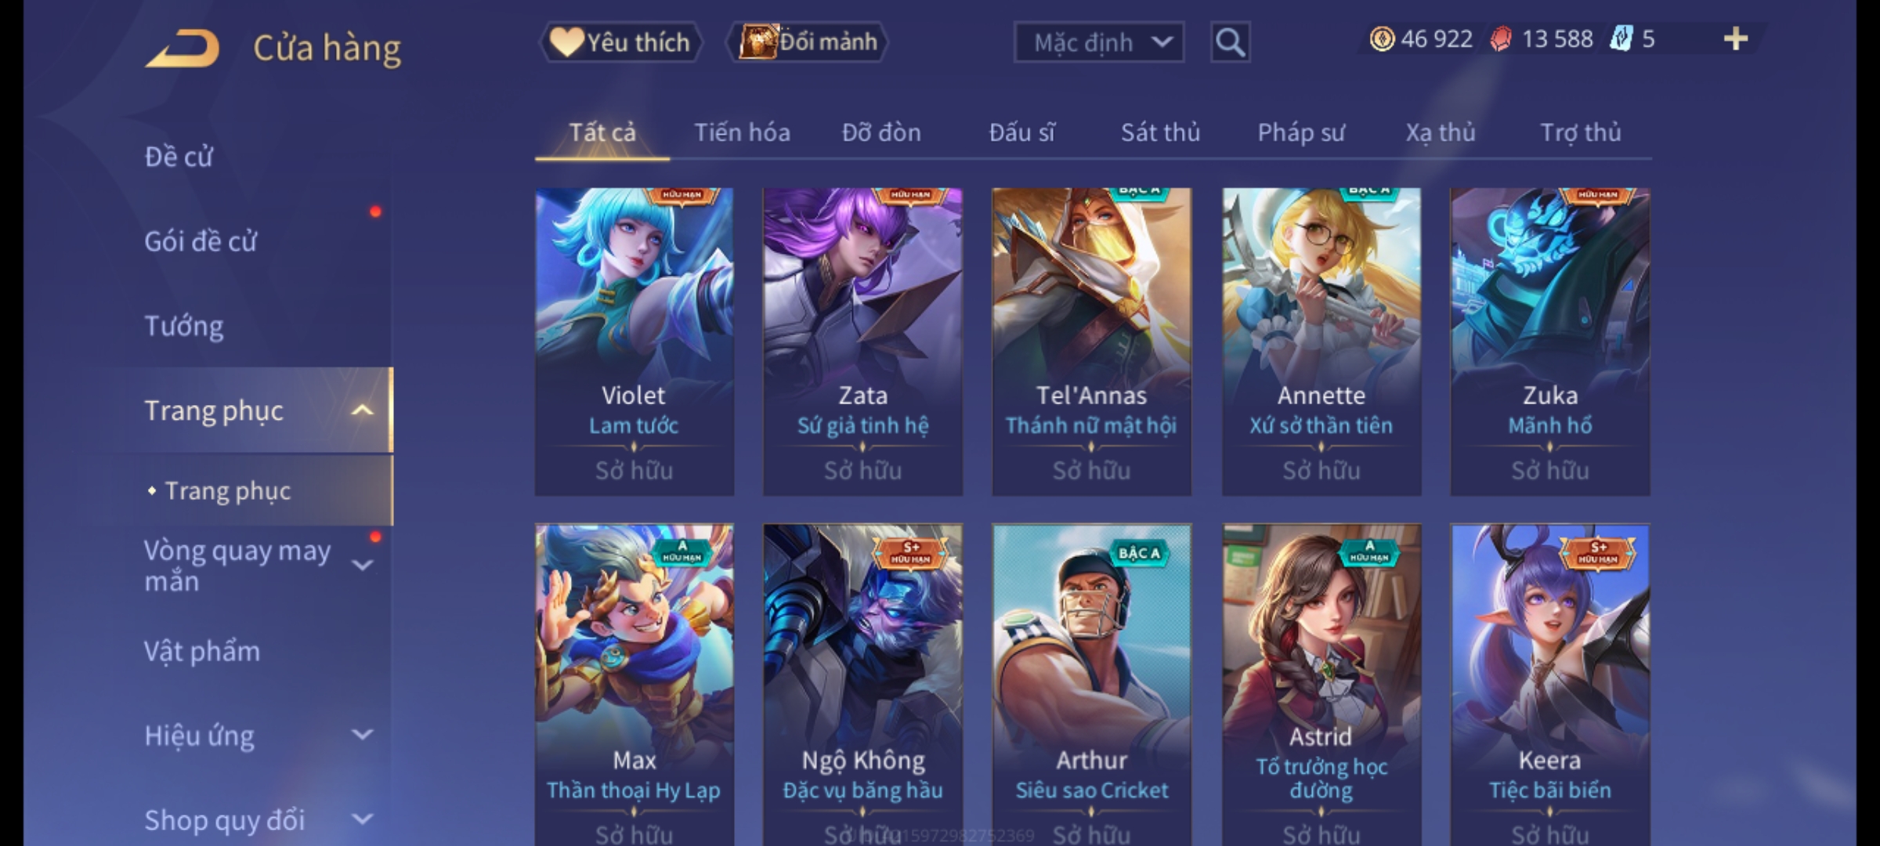Screen dimensions: 1880x846
Task: Expand the Shop quy đổi section
Action: (362, 819)
